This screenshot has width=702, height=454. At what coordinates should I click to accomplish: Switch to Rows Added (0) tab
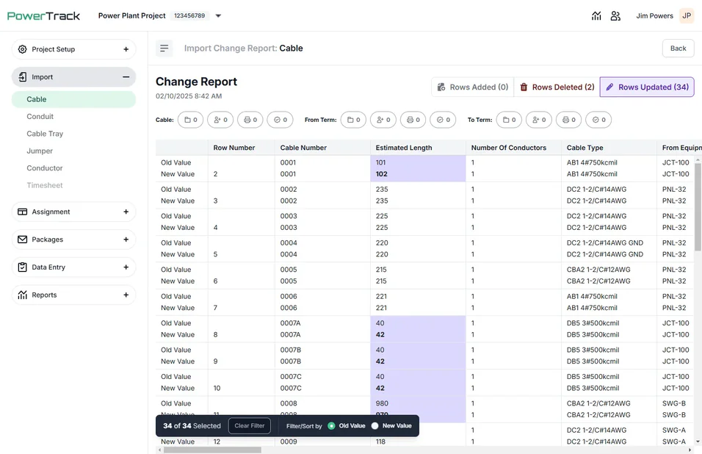point(473,87)
